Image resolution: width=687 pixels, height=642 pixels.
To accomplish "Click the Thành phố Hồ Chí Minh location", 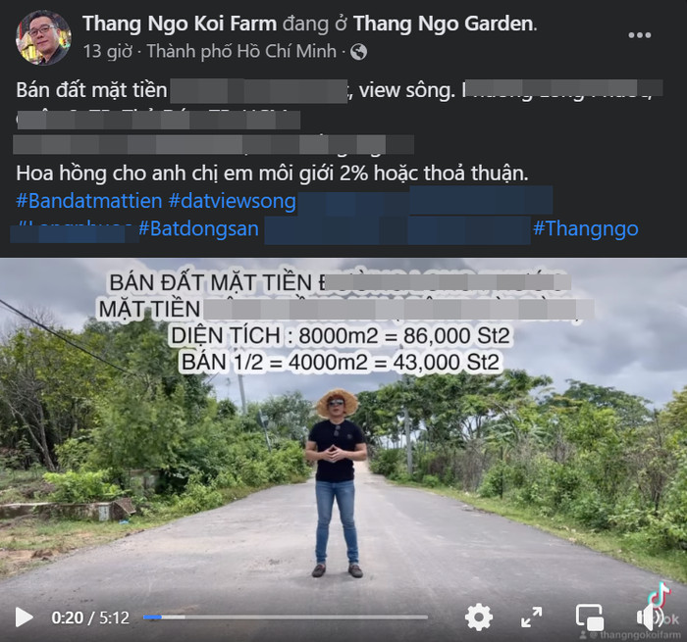I will 241,51.
